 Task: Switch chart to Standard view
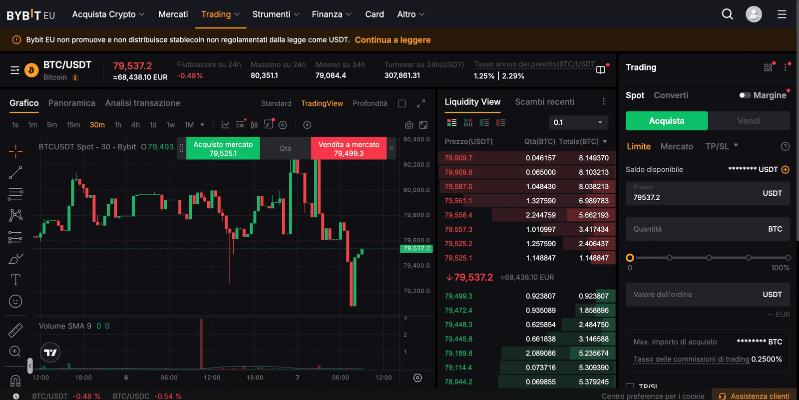pos(276,103)
